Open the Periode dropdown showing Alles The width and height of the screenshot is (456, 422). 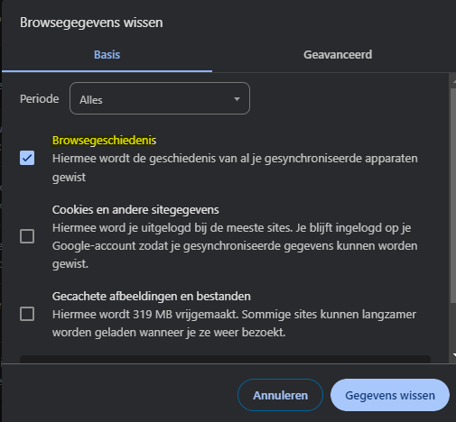point(160,98)
